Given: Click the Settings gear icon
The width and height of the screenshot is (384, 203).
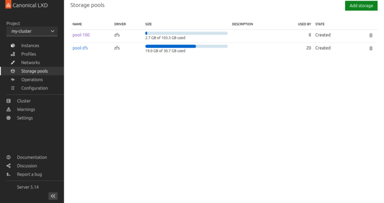Looking at the screenshot, I should (x=8, y=118).
